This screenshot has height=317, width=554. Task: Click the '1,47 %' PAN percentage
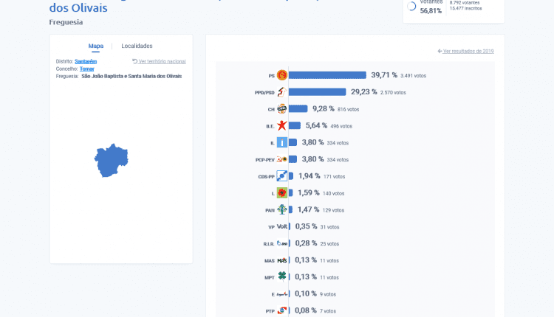coord(308,210)
